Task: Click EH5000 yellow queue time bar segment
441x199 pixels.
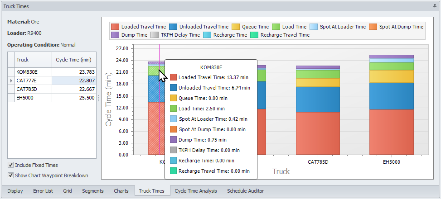Action: [392, 76]
